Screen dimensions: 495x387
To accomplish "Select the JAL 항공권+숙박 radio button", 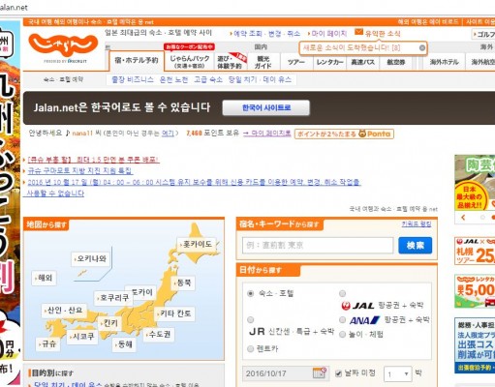I will point(342,293).
